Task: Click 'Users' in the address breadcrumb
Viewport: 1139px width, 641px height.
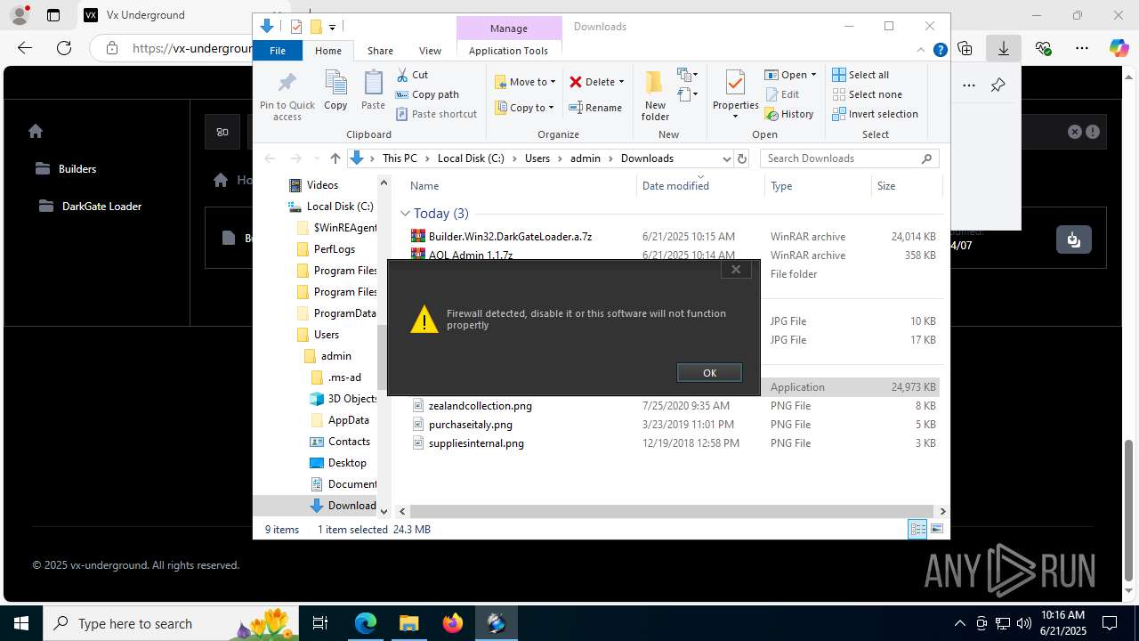Action: point(537,158)
